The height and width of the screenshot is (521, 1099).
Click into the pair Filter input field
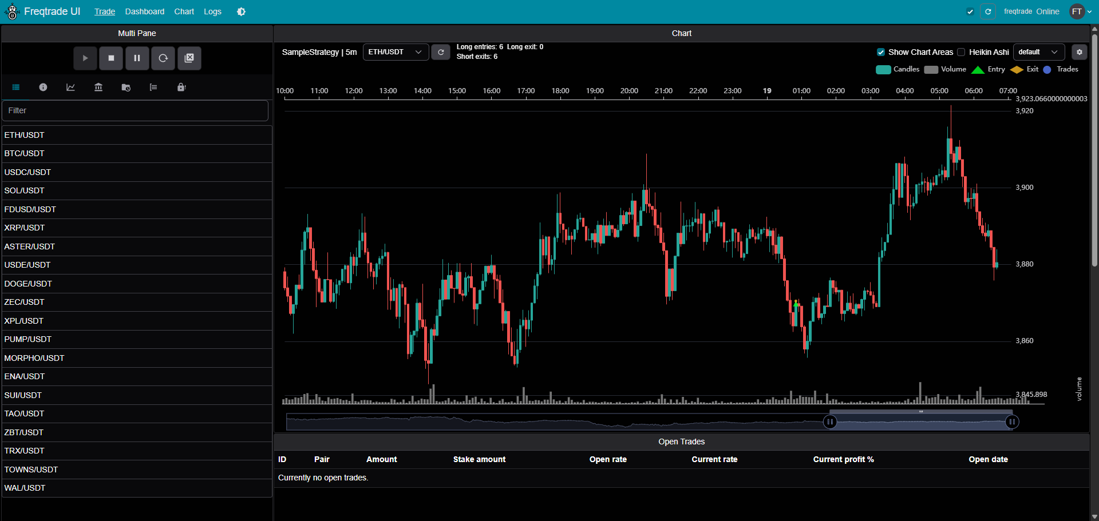(x=135, y=110)
